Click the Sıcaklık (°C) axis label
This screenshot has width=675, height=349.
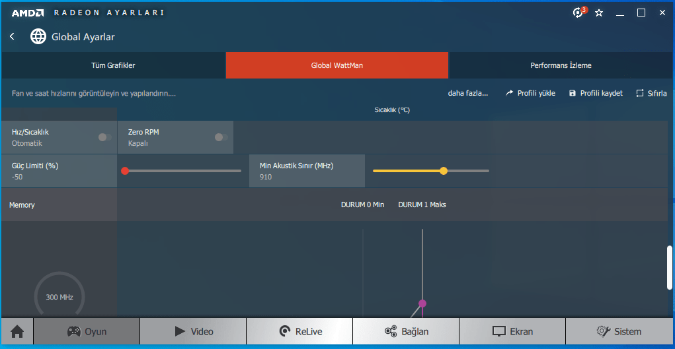pyautogui.click(x=392, y=110)
